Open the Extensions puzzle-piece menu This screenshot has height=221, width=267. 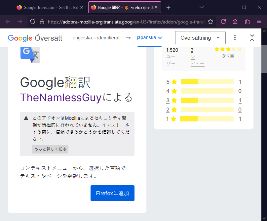247,22
